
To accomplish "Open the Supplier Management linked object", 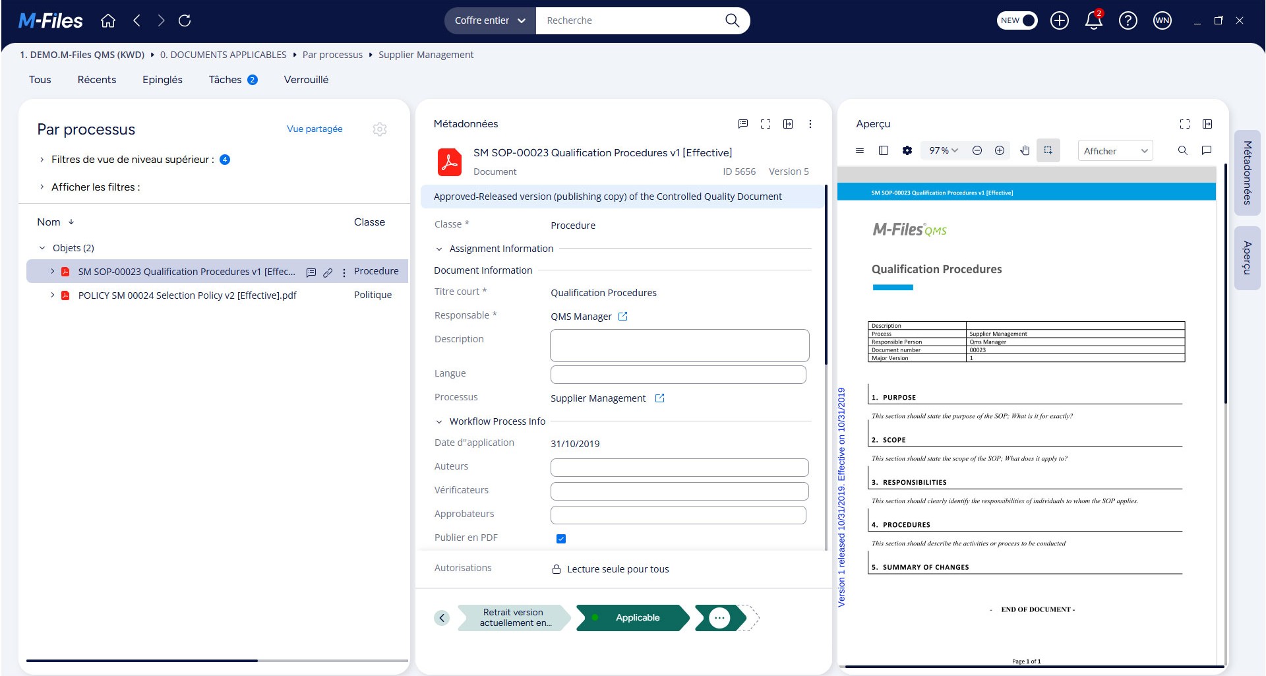I will (x=660, y=398).
